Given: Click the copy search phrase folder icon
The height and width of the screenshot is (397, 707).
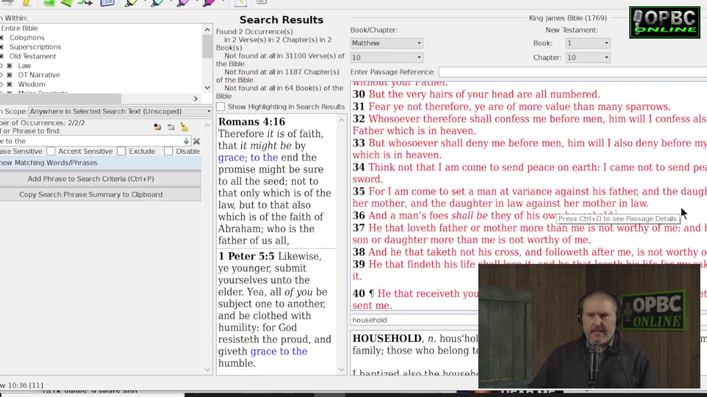Looking at the screenshot, I should (157, 127).
